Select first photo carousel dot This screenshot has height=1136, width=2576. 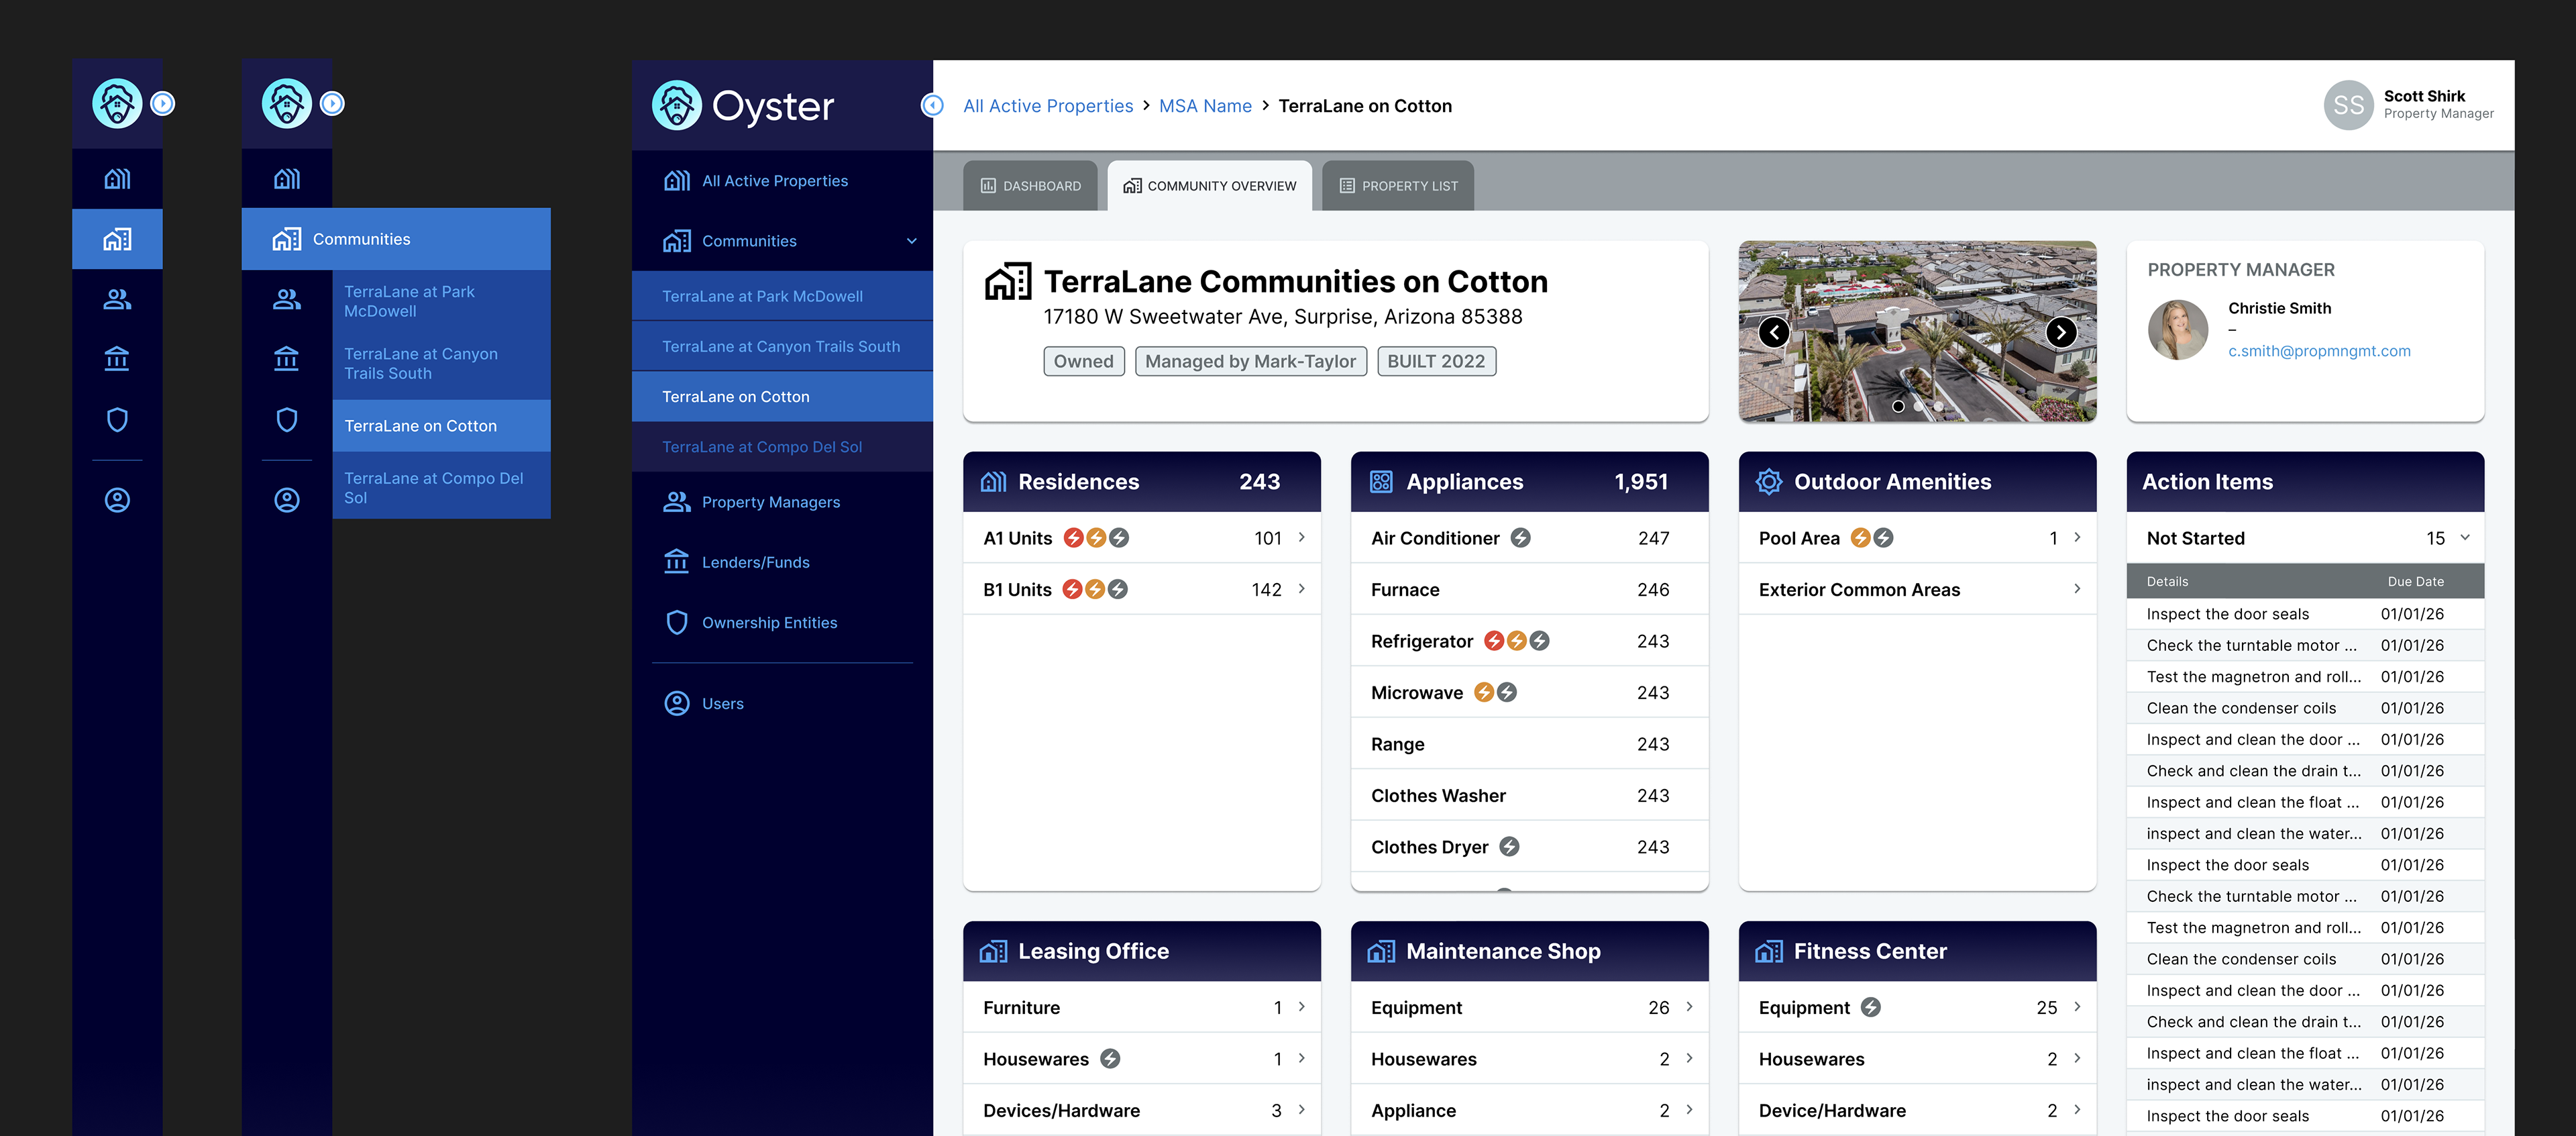(x=1897, y=406)
